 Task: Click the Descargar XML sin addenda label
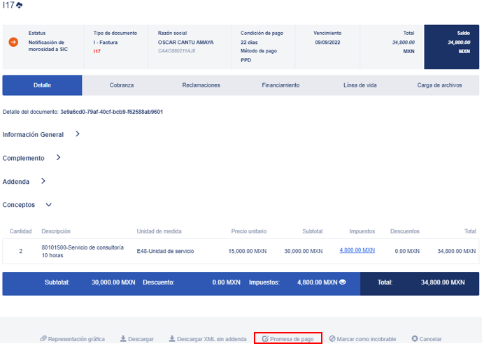(212, 339)
